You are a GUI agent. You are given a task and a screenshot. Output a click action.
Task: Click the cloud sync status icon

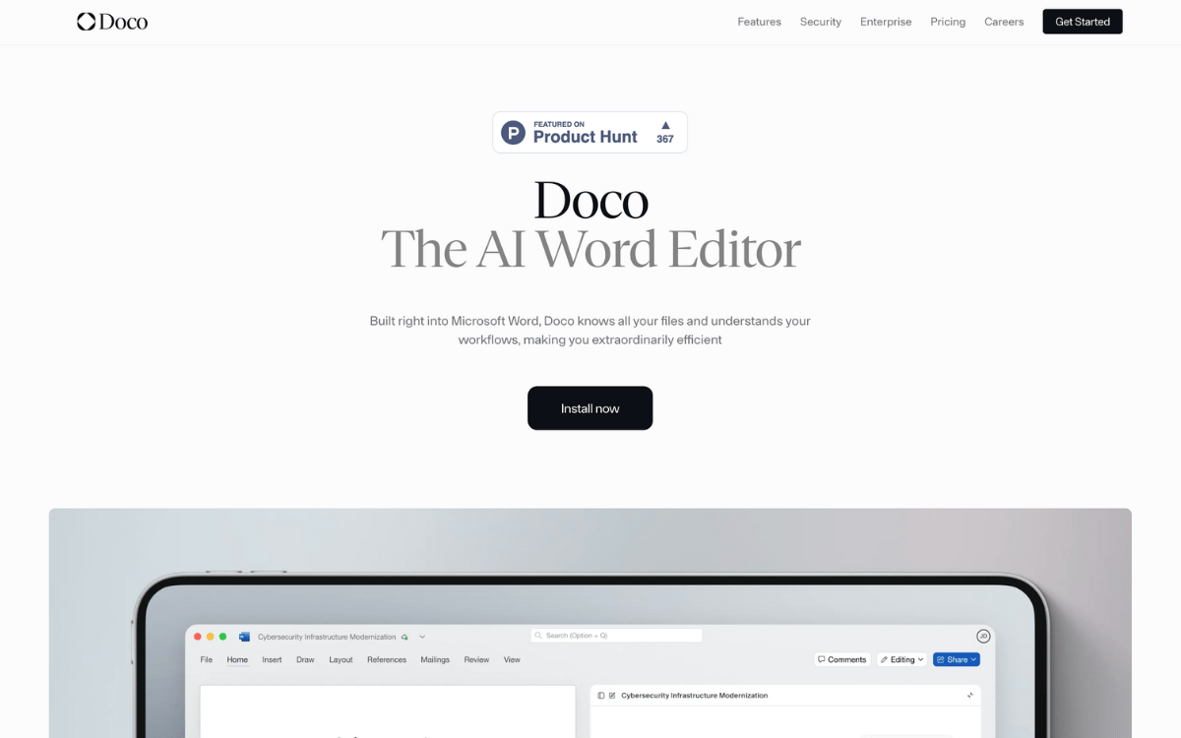404,637
